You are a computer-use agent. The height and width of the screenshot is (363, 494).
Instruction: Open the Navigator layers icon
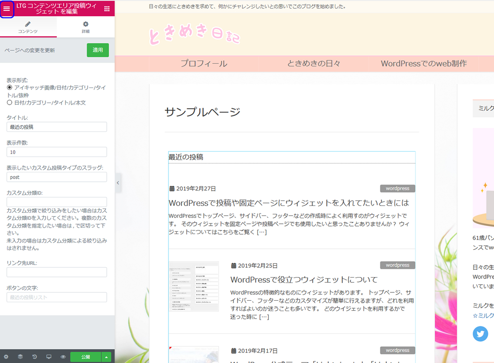coord(20,357)
